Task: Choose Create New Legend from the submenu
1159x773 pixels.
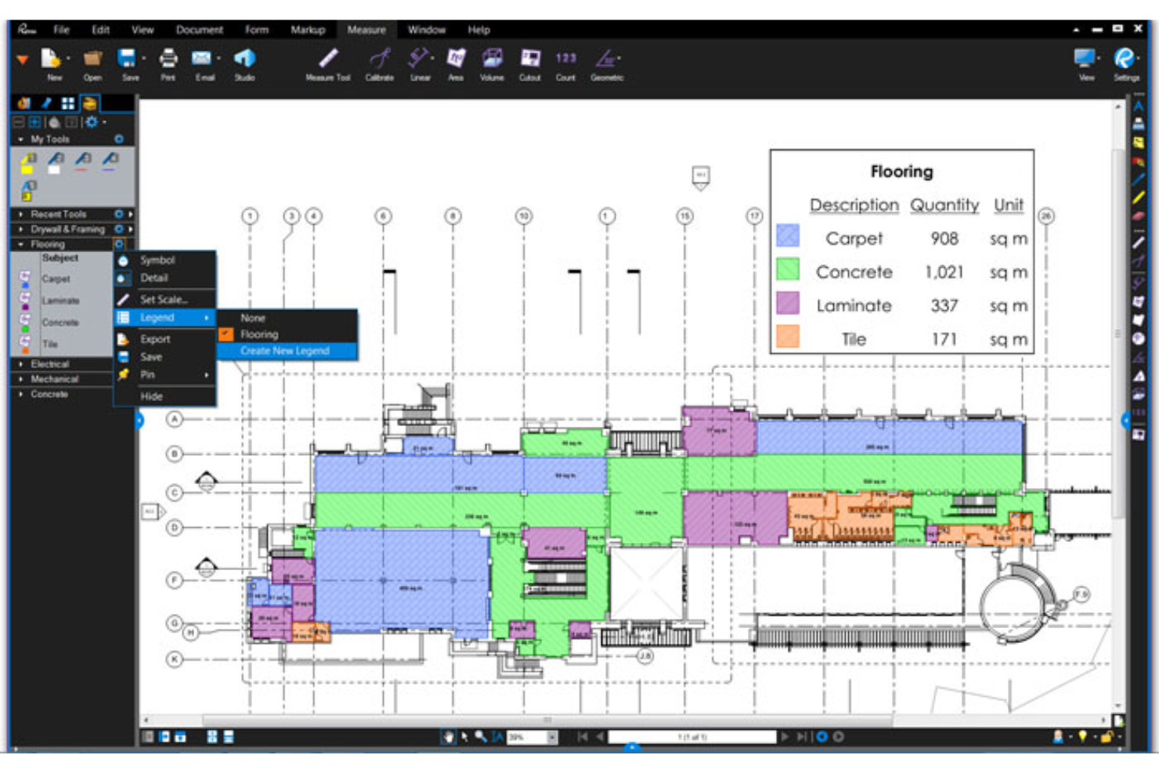Action: tap(287, 352)
